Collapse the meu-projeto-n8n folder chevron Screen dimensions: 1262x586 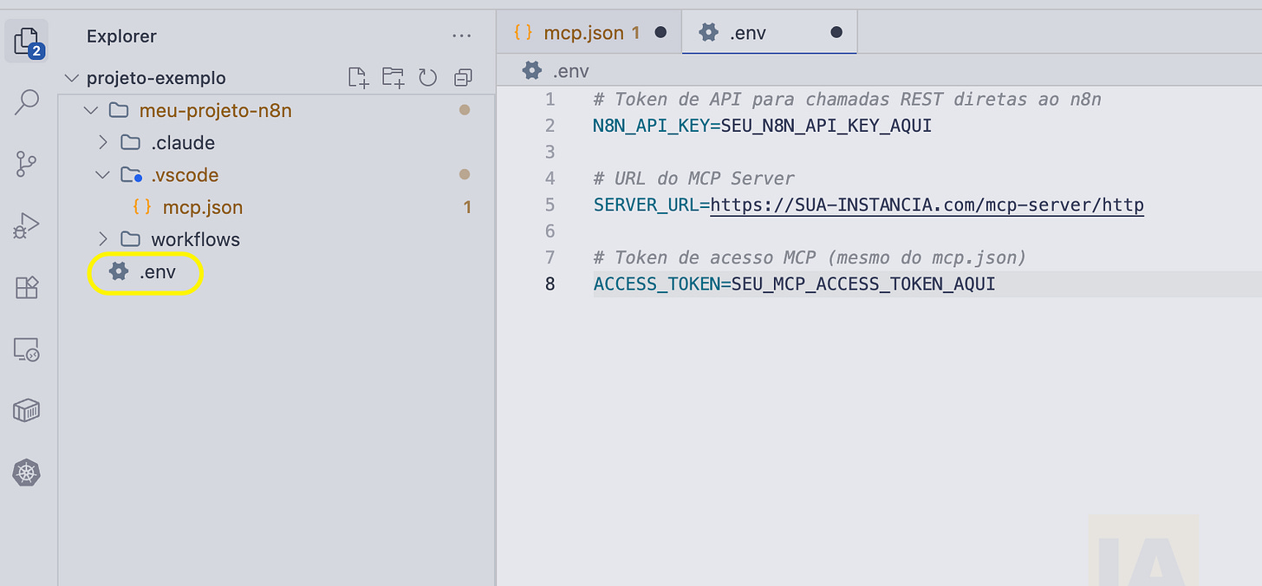tap(90, 110)
